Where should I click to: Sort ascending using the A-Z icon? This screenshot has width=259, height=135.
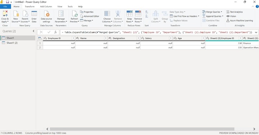coord(147,12)
